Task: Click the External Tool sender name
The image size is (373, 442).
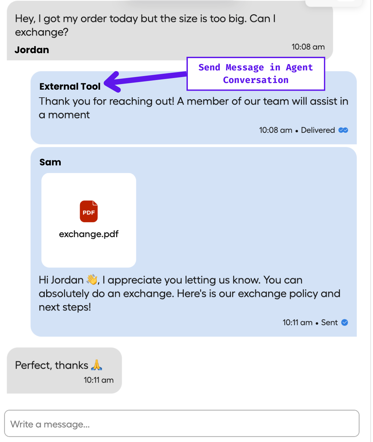Action: [70, 86]
